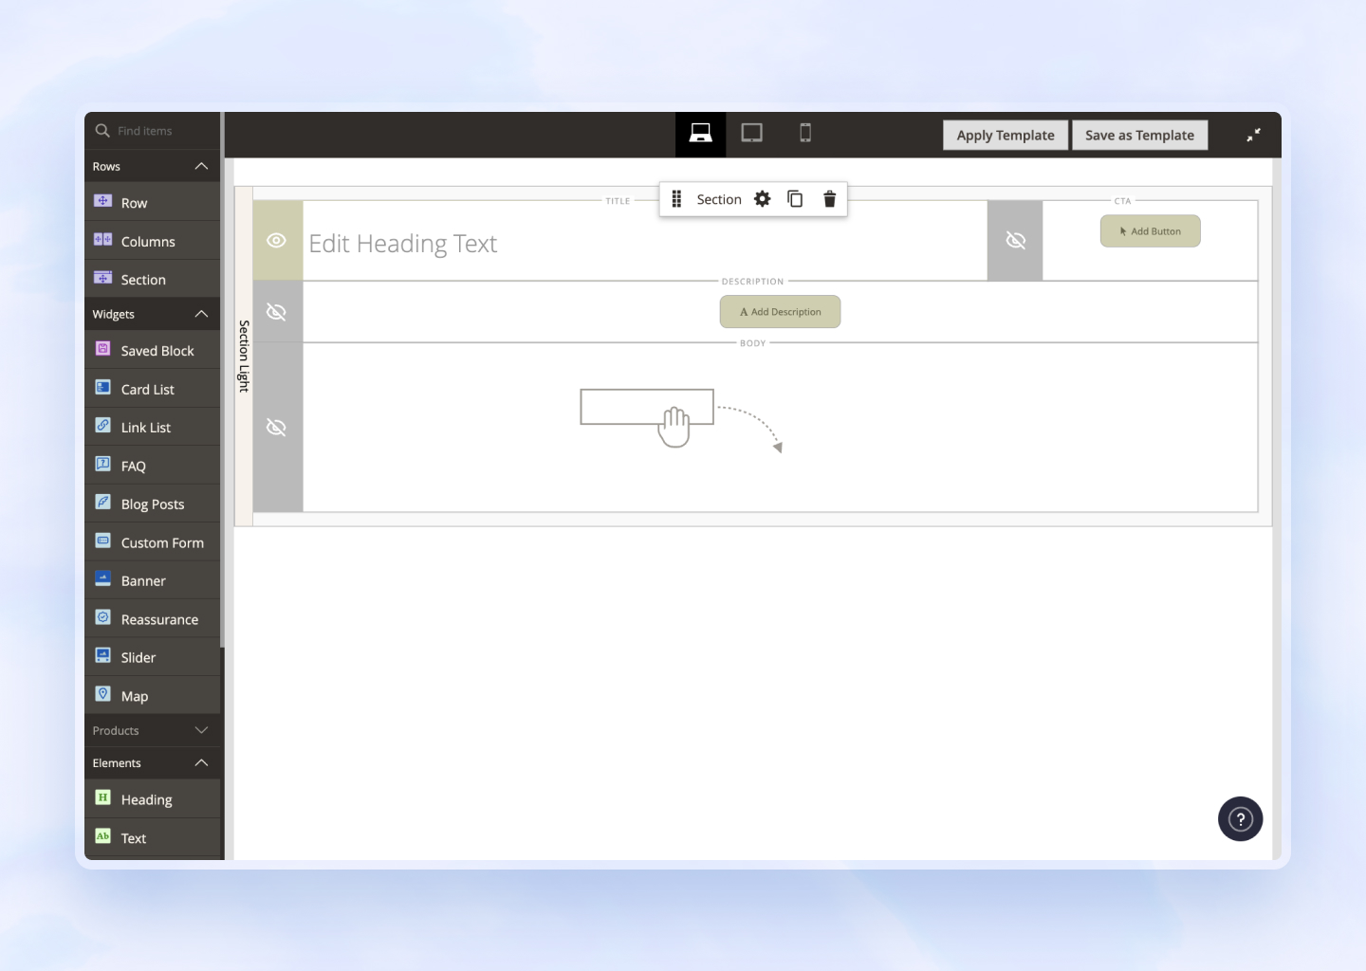The width and height of the screenshot is (1366, 971).
Task: Switch to mobile phone preview
Action: tap(805, 133)
